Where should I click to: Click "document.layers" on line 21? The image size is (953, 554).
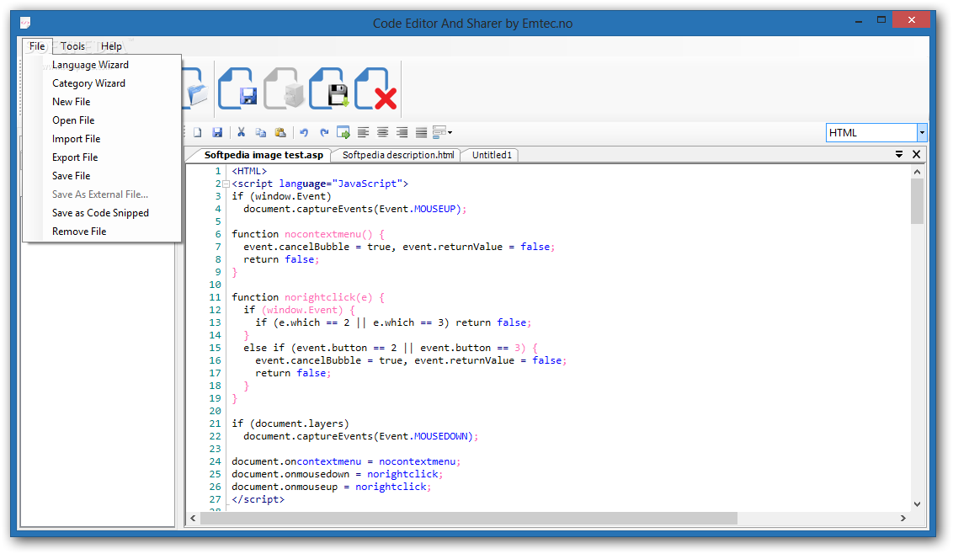299,423
